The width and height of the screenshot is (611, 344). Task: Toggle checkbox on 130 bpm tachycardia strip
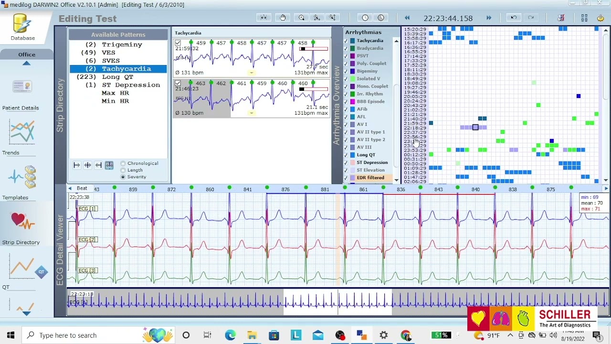[x=178, y=83]
